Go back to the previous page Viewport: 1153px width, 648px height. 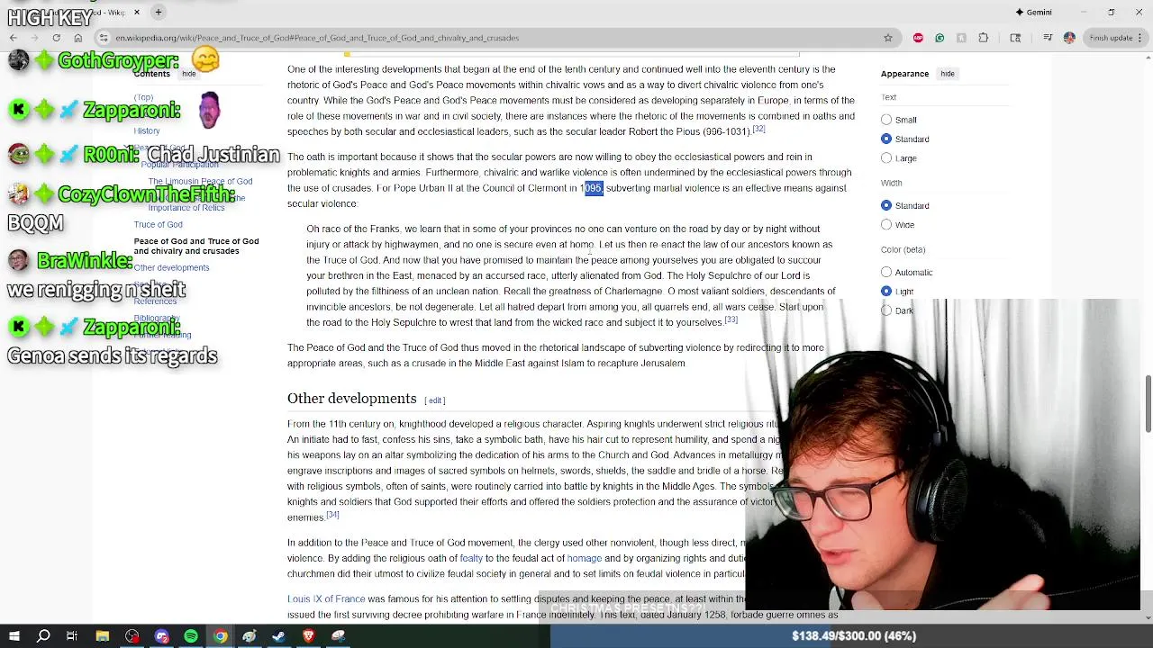coord(14,38)
